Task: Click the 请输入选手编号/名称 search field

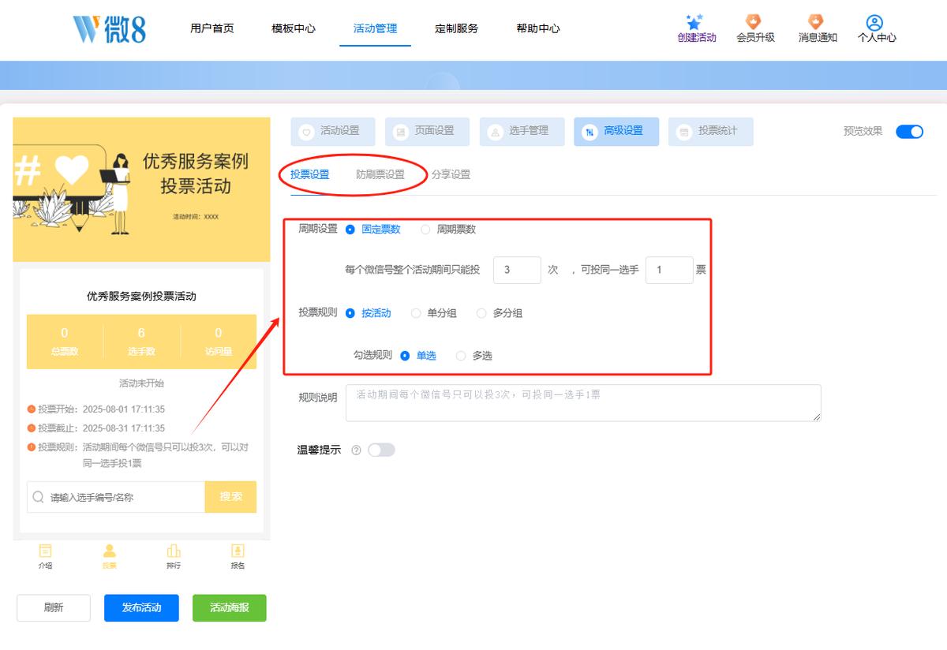Action: point(116,497)
